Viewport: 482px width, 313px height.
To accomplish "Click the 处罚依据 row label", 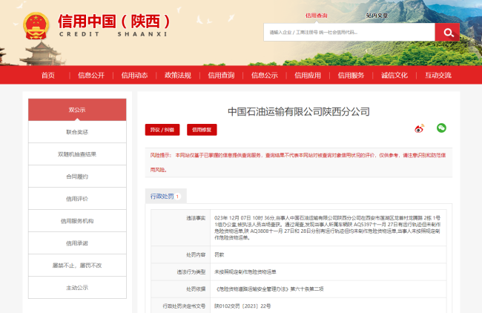I will pyautogui.click(x=196, y=289).
